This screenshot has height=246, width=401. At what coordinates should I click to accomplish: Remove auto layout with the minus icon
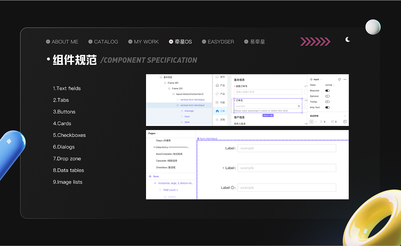tap(345, 116)
